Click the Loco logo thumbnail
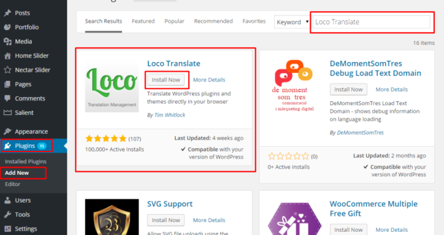 pyautogui.click(x=112, y=86)
